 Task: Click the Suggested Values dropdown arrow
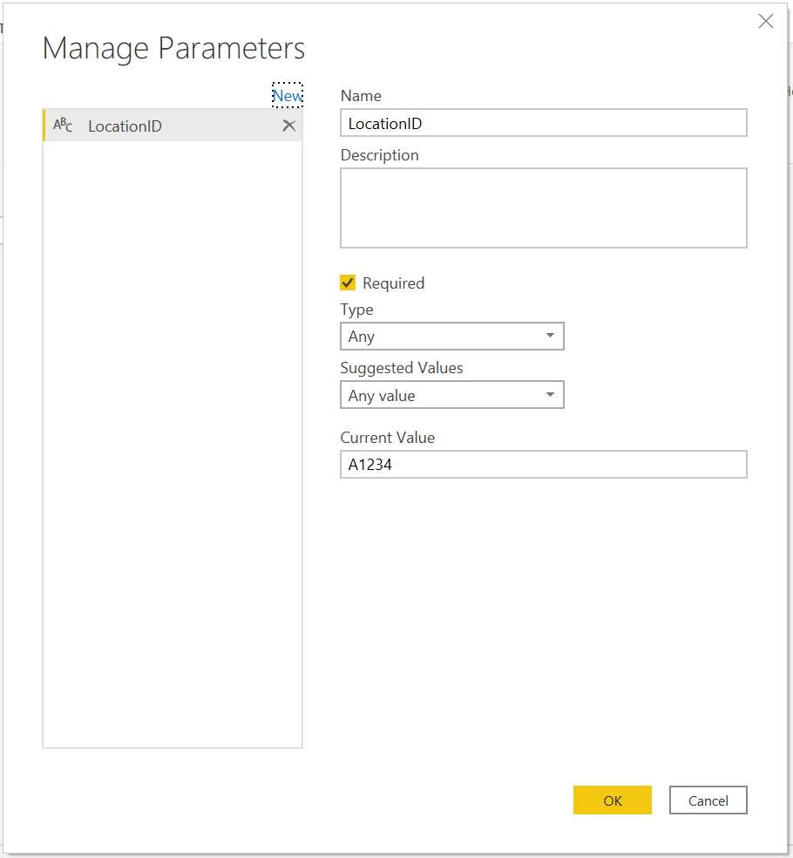tap(551, 394)
